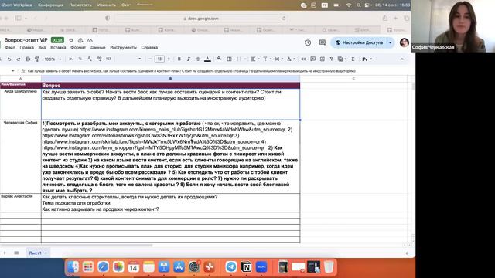Open the text rotation dropdown
This screenshot has width=495, height=278.
click(x=291, y=59)
